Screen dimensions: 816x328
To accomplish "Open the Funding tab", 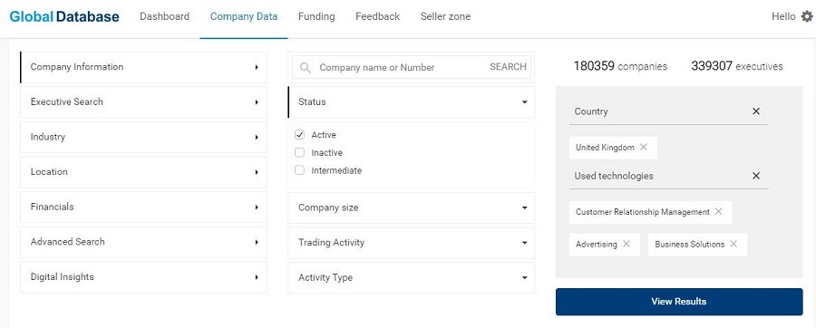I will [x=316, y=16].
